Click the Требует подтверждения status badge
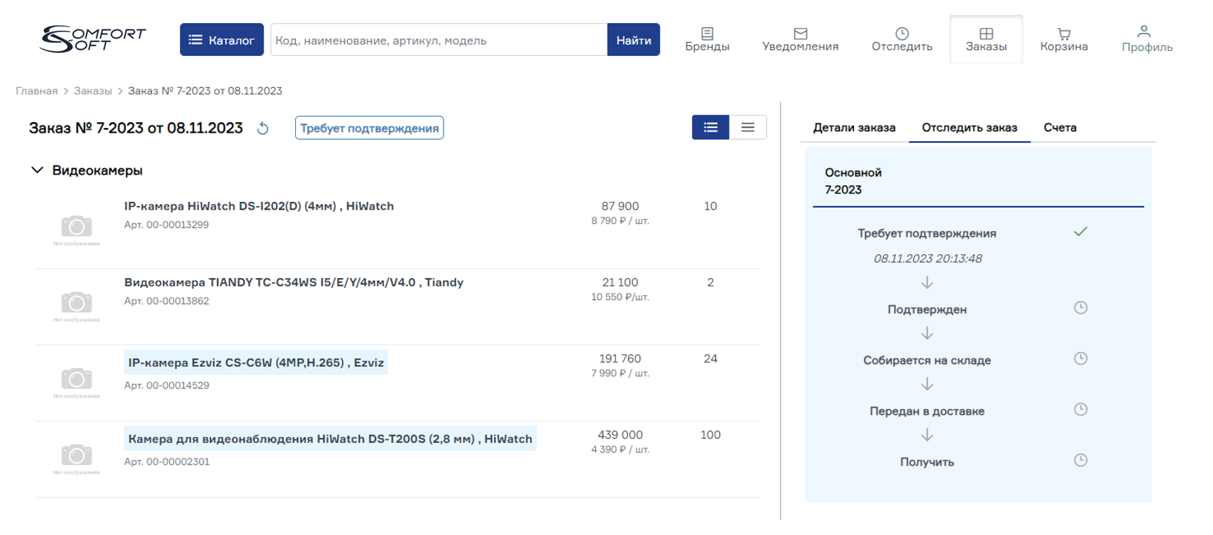Viewport: 1213px width, 535px height. click(x=369, y=129)
